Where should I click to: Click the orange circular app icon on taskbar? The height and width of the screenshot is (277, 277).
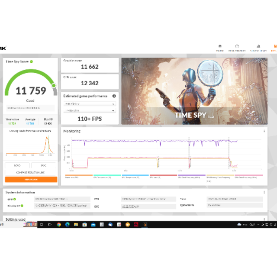click(x=128, y=225)
